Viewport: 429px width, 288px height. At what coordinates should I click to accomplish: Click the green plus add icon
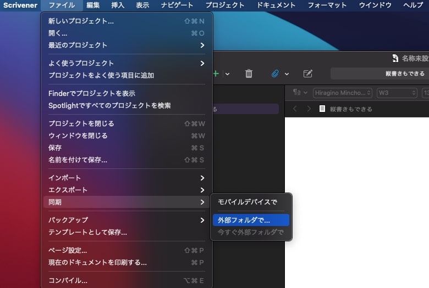[216, 74]
